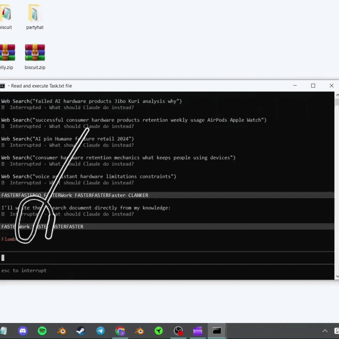Open Telegram from the taskbar
The height and width of the screenshot is (339, 339).
[100, 331]
